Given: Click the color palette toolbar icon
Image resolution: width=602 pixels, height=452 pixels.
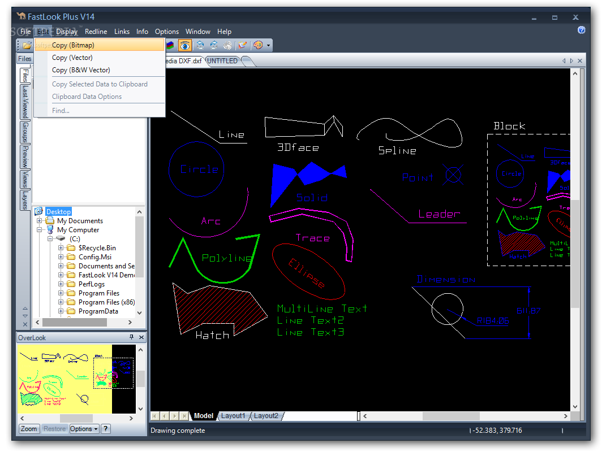Looking at the screenshot, I should click(x=258, y=46).
